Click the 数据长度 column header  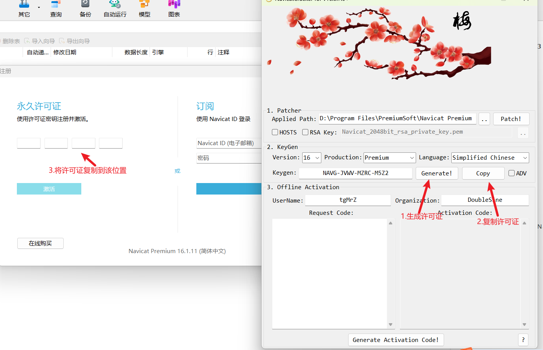[x=136, y=52]
